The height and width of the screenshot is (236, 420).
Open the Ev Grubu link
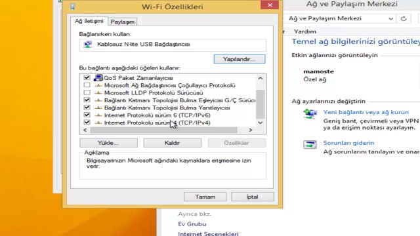(192, 224)
